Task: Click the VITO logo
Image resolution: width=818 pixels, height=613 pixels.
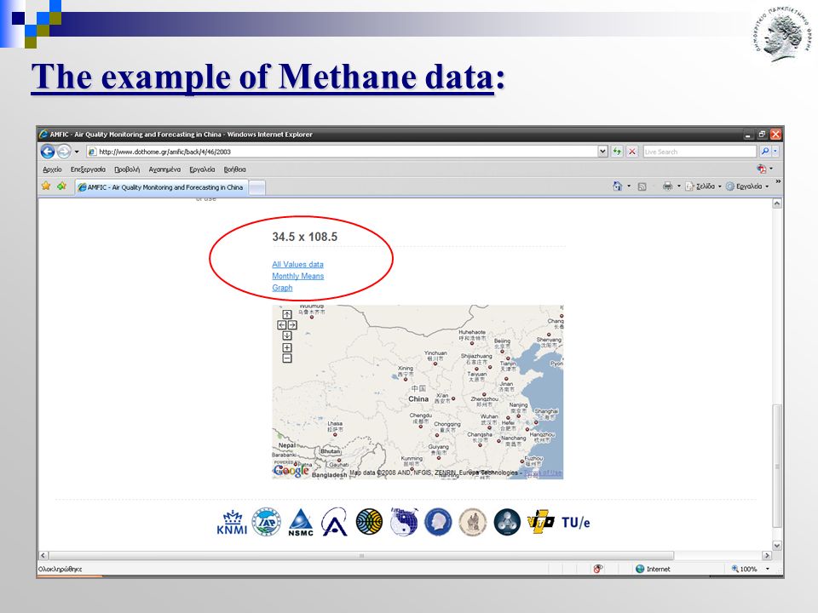Action: [x=541, y=522]
